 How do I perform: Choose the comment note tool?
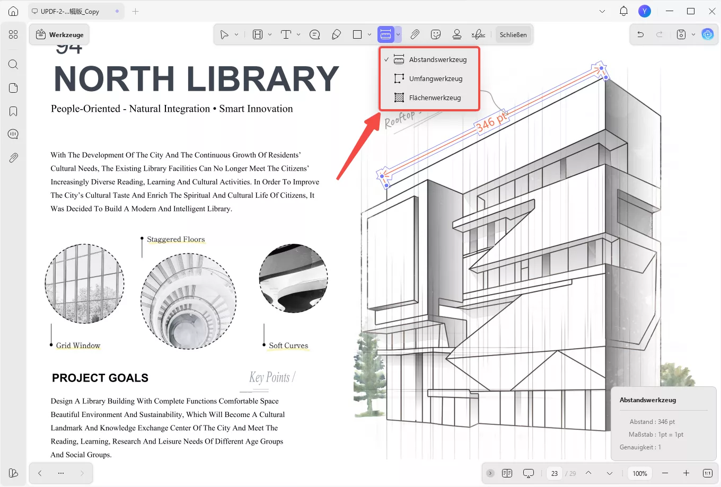pyautogui.click(x=315, y=34)
